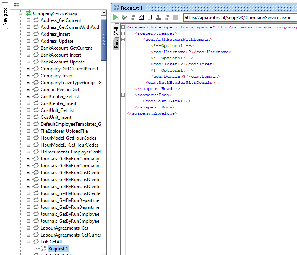This screenshot has height=255, width=297.
Task: Click the List_GetAll operation cycle icon
Action: click(x=36, y=242)
